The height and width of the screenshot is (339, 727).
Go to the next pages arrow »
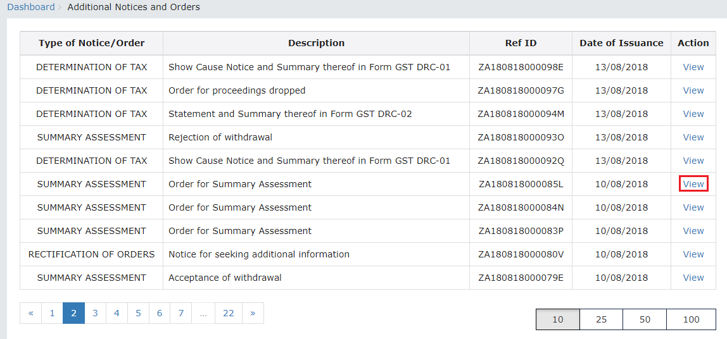pos(253,313)
